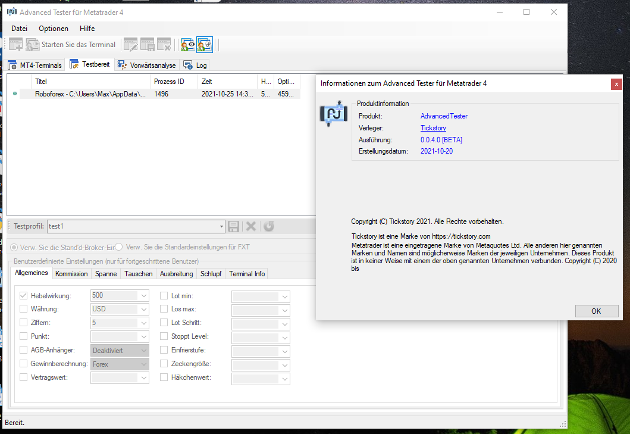Open the Optionen menu
The width and height of the screenshot is (630, 434).
tap(54, 29)
